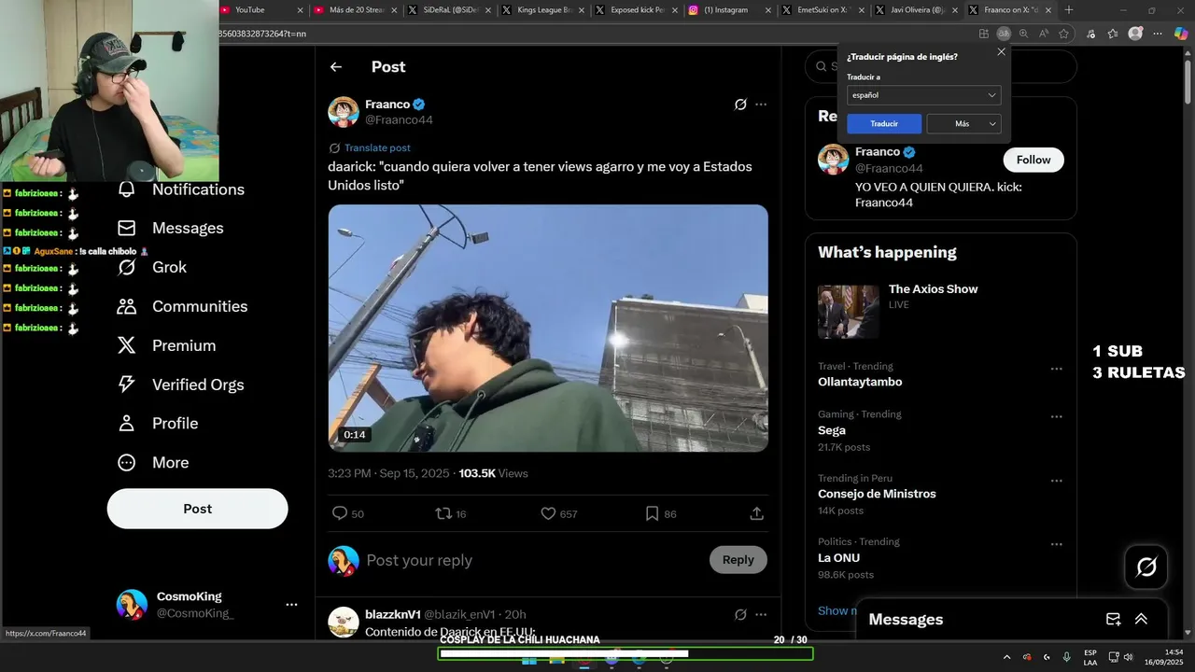Add page to favorites with star icon
The image size is (1195, 672).
click(x=1063, y=34)
